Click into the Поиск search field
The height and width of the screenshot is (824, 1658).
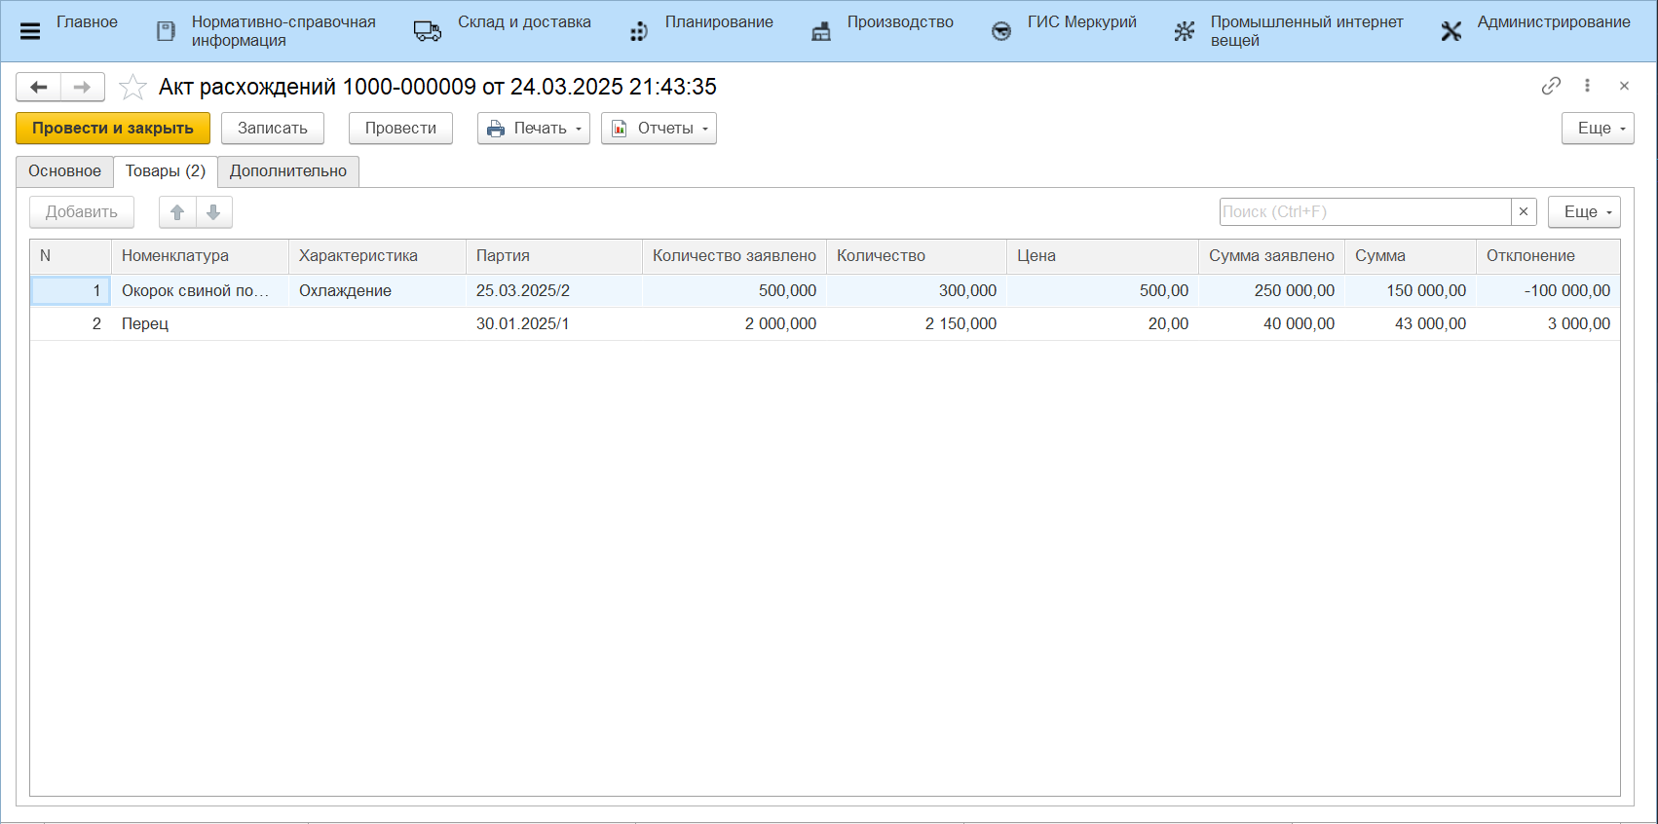[1364, 212]
